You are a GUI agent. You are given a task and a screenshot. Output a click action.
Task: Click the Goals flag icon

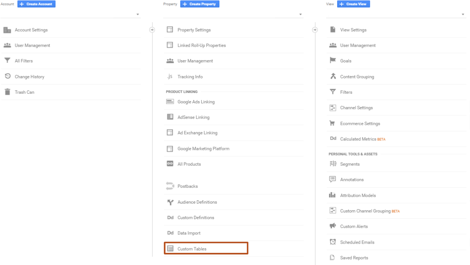point(333,61)
